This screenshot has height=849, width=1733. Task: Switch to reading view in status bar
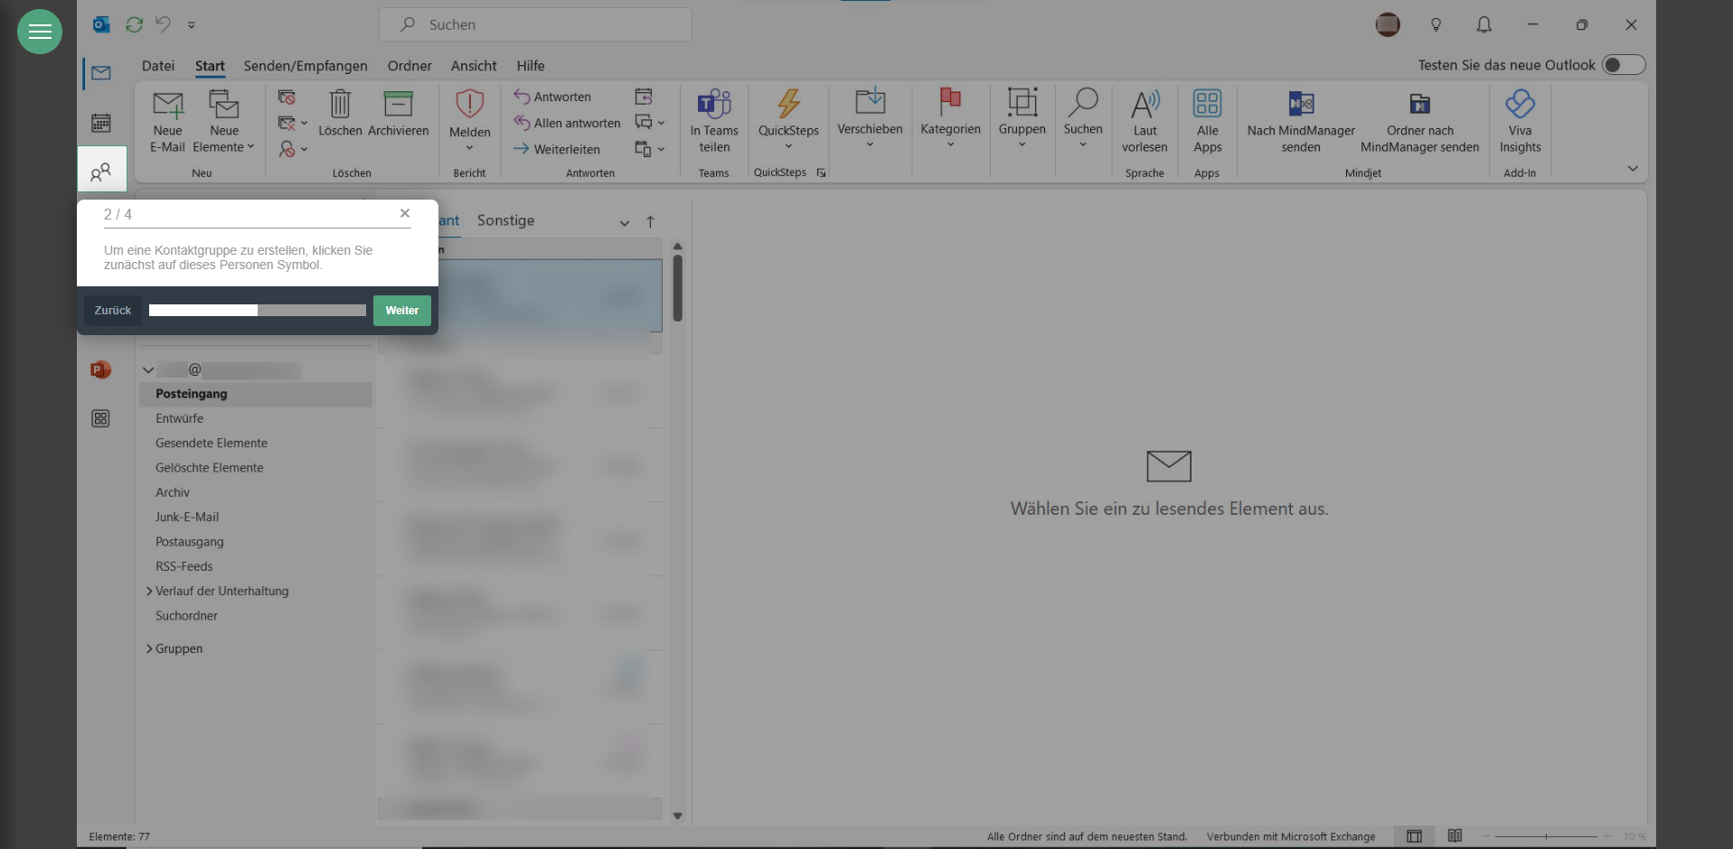1455,836
